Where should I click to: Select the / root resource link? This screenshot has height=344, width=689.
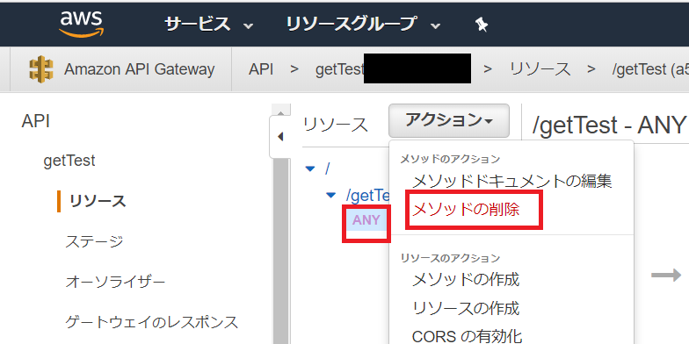pos(327,168)
